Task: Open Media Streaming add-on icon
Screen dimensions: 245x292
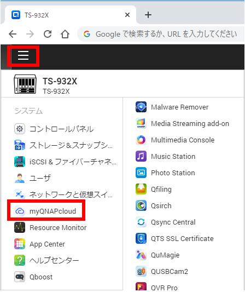Action: (141, 123)
